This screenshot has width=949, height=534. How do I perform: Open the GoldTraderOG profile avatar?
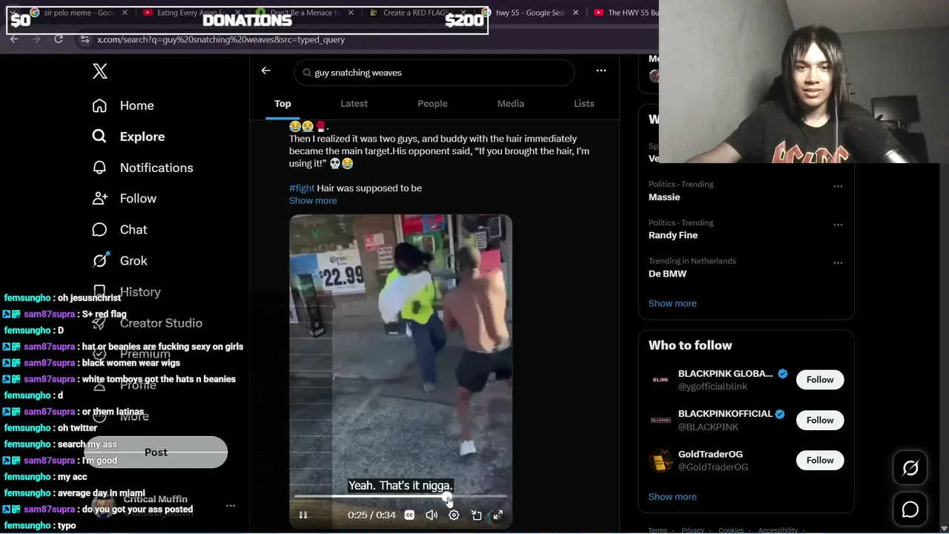click(661, 461)
